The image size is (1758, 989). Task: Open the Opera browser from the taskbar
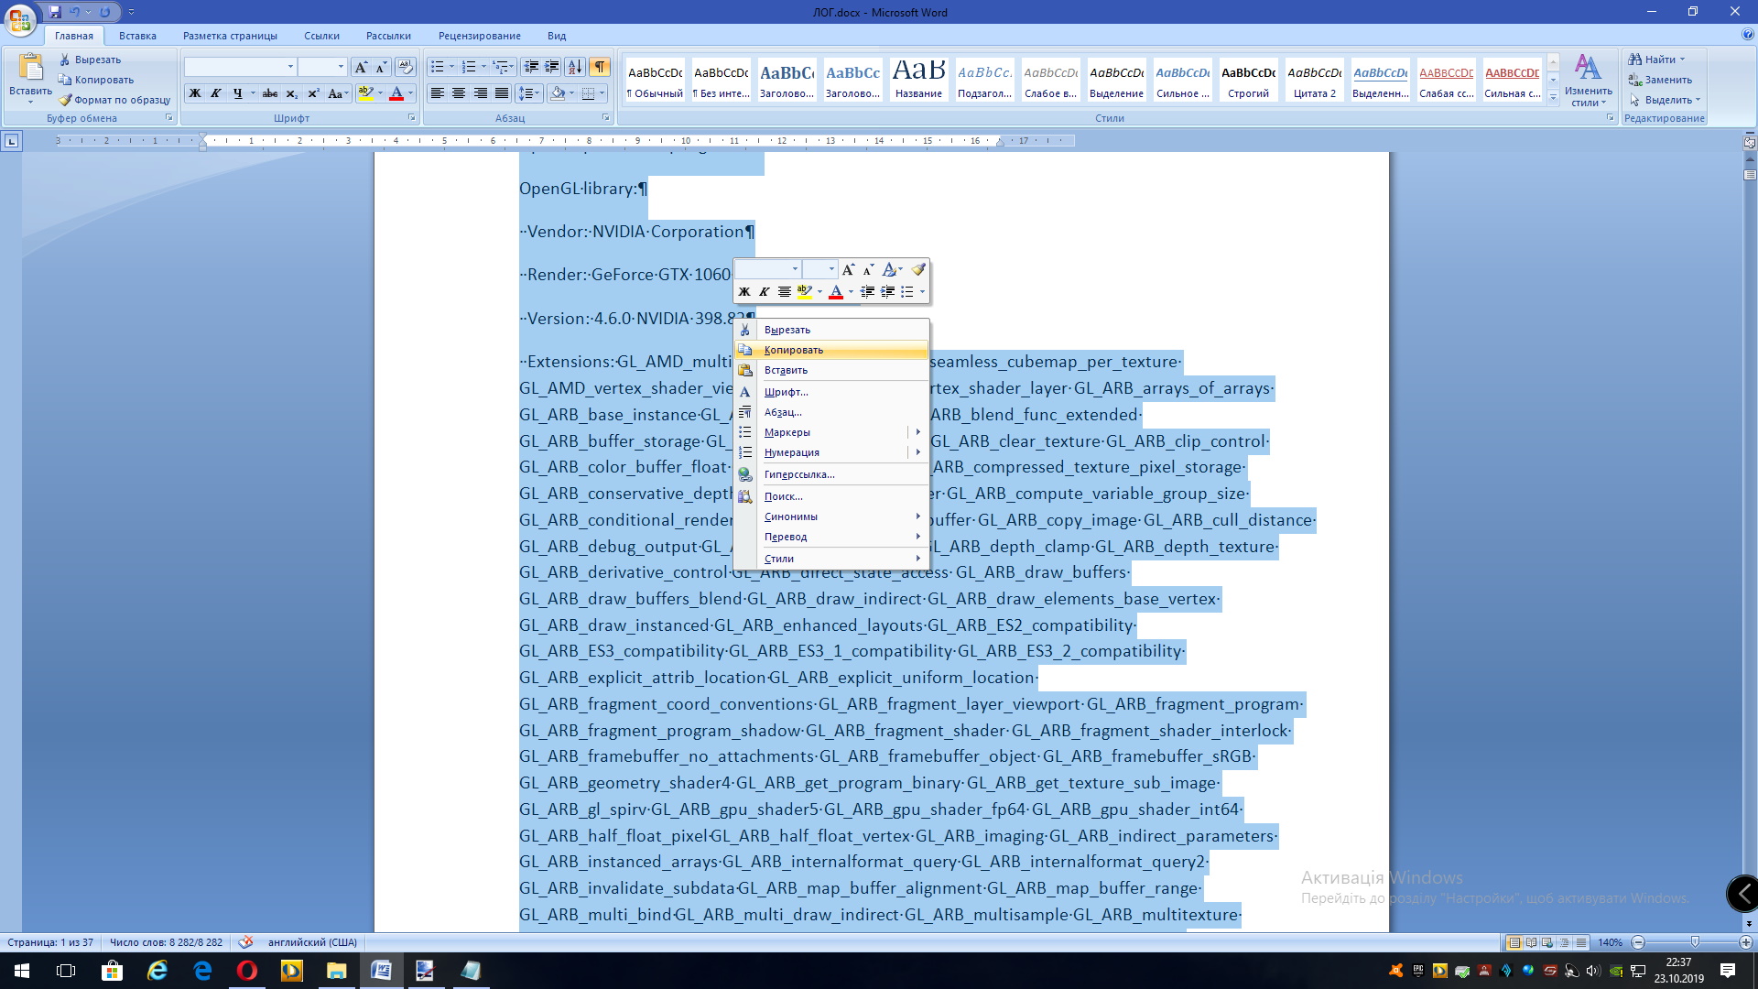tap(247, 971)
